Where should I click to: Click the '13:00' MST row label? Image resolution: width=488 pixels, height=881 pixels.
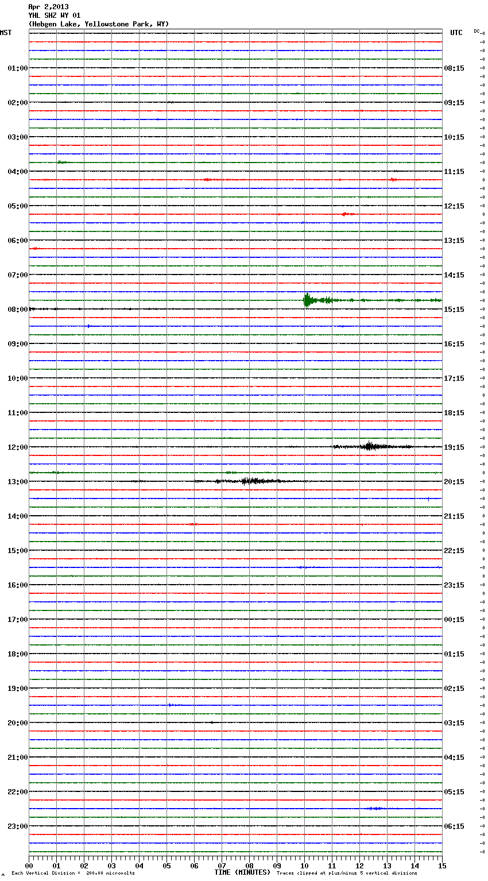(x=18, y=482)
